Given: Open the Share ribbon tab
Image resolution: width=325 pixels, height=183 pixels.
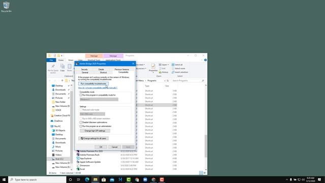Looking at the screenshot, I should 71,60.
